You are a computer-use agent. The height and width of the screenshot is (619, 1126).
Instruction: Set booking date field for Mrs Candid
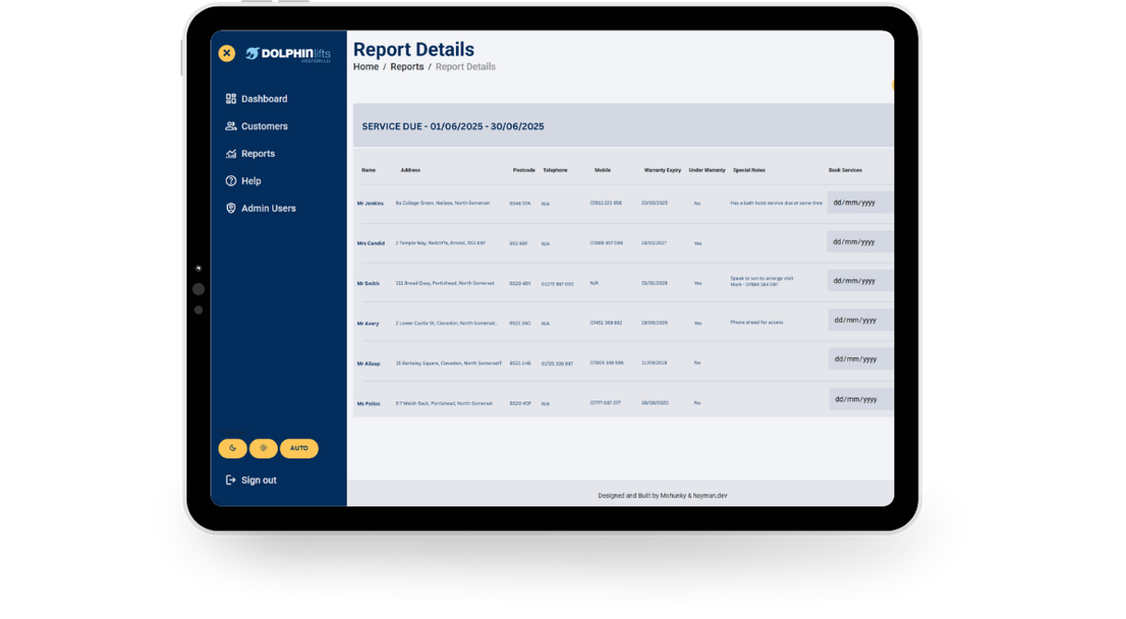[x=860, y=242]
